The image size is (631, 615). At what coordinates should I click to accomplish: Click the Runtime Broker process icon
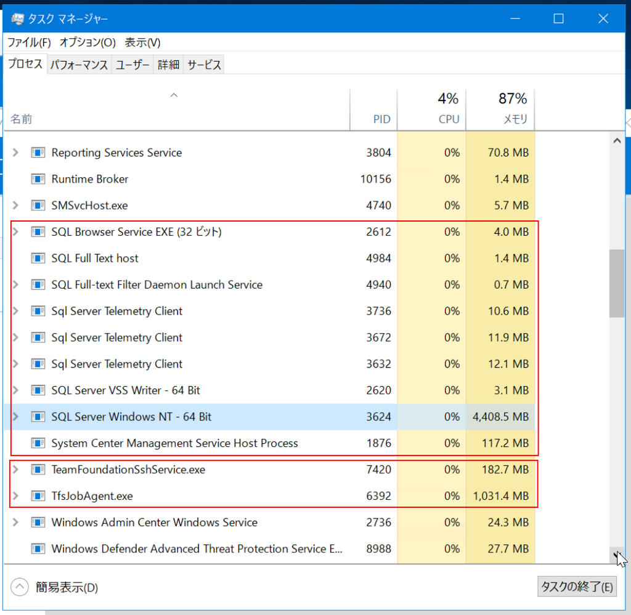38,179
